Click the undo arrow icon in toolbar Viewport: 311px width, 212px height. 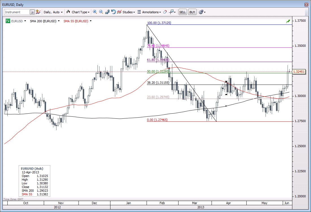tap(113, 12)
